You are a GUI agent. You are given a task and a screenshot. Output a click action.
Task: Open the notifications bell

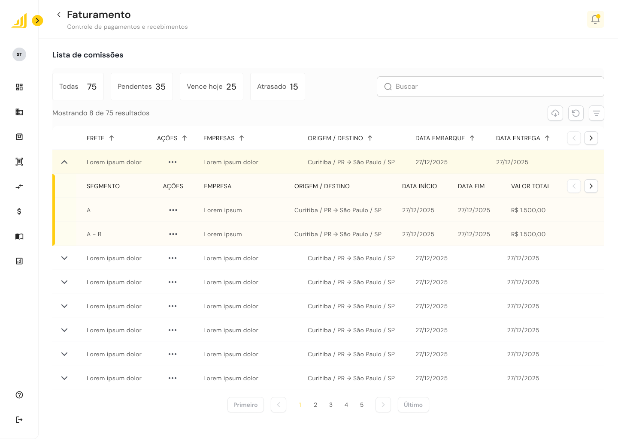[x=595, y=19]
